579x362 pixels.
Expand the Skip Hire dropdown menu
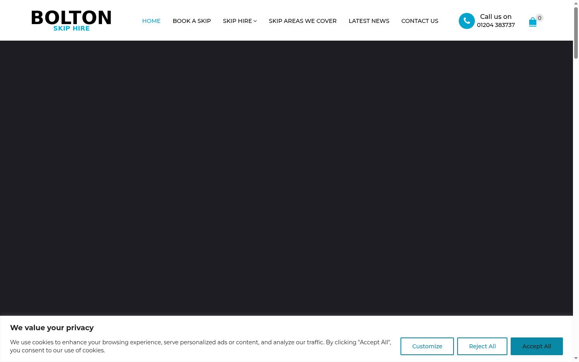[240, 21]
